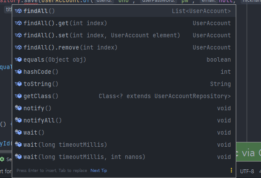The width and height of the screenshot is (261, 178).
Task: Click the icon beside wait(long timeoutMillis)
Action: [18, 145]
